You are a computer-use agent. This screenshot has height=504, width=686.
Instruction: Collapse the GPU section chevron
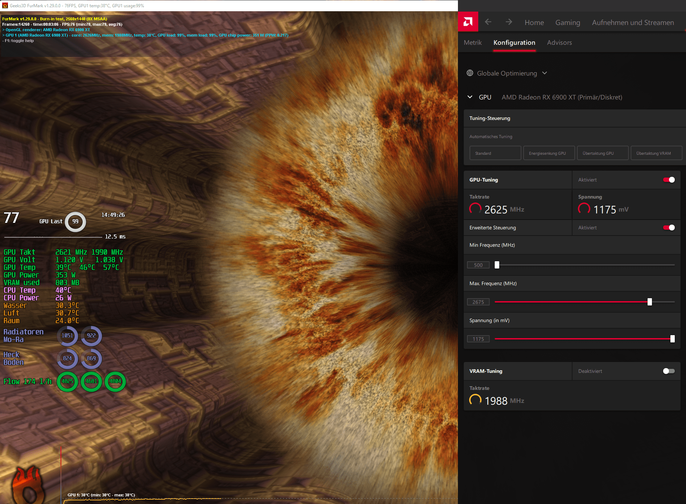470,97
